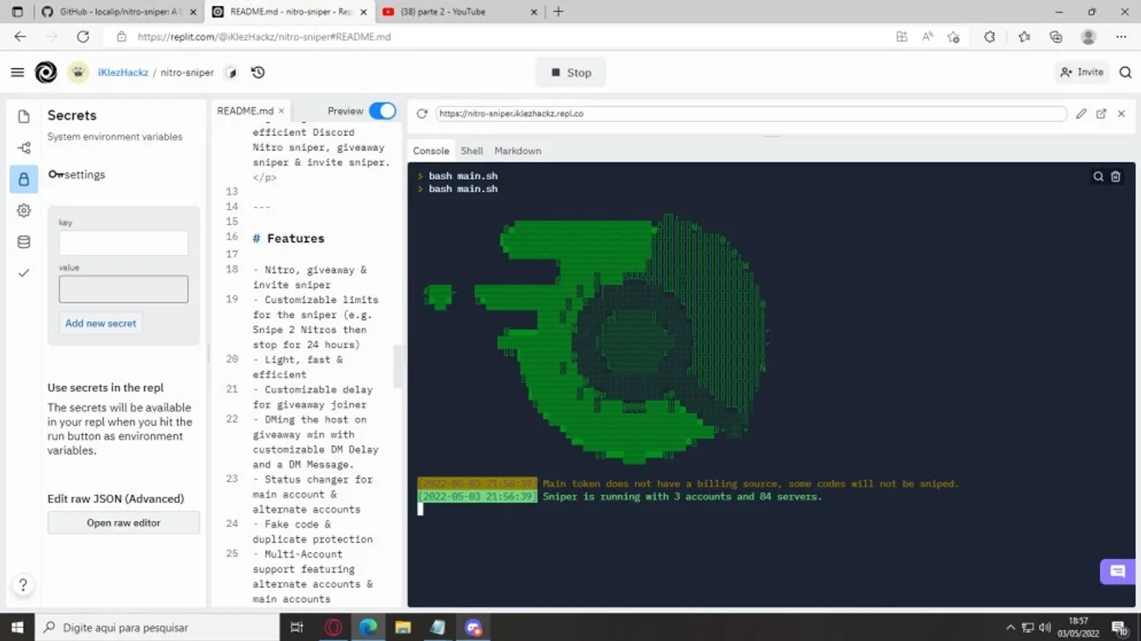
Task: Stop the running repl
Action: 570,72
